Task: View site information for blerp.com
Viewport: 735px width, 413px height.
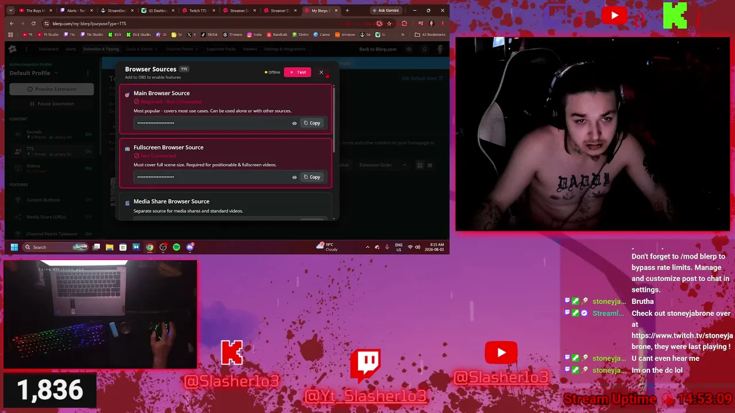Action: (x=46, y=24)
